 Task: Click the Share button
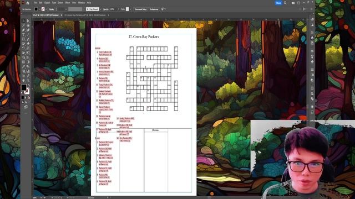pyautogui.click(x=278, y=3)
